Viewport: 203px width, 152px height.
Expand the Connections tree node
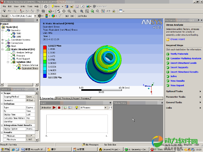point(3,43)
